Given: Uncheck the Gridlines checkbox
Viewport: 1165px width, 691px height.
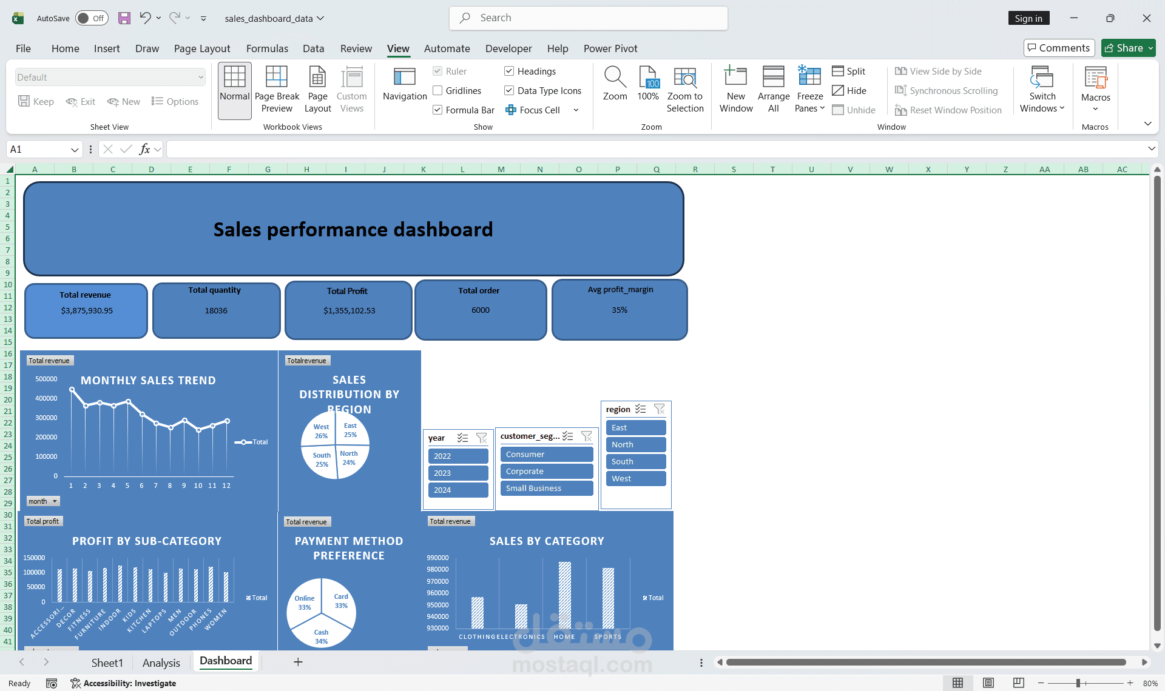Looking at the screenshot, I should 437,91.
